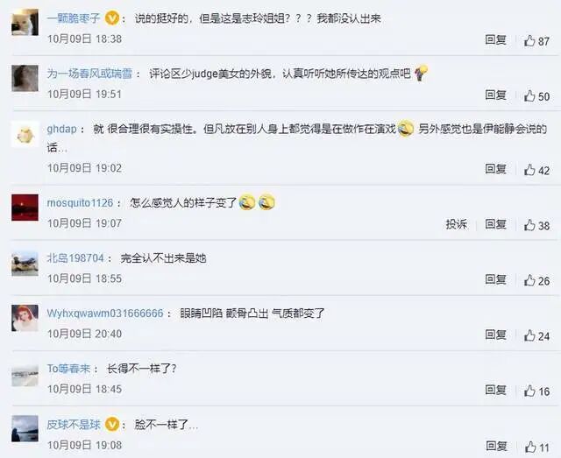561x458 pixels.
Task: Like mosquito1126's comment
Action: pos(536,225)
